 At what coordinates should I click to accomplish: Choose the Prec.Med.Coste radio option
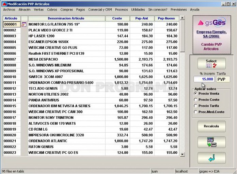pyautogui.click(x=195, y=112)
